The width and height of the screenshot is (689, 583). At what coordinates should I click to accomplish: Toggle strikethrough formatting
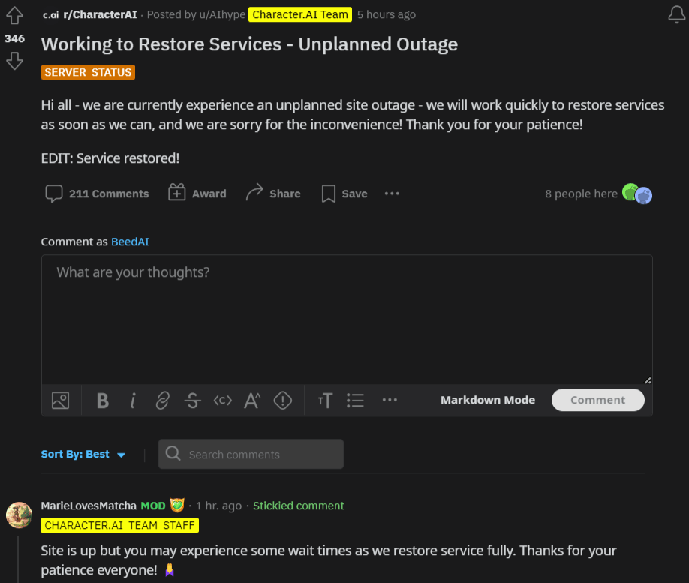pos(192,400)
